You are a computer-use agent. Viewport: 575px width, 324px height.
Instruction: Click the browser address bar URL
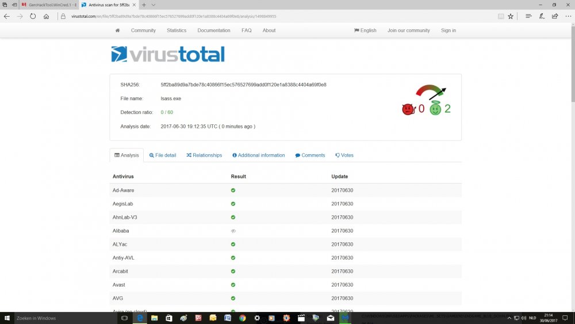pos(174,16)
